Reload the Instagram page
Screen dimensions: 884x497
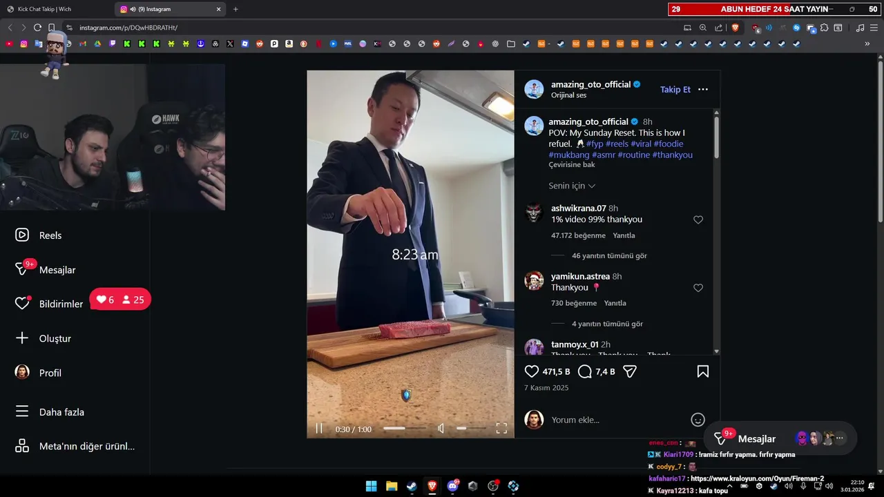pyautogui.click(x=37, y=28)
